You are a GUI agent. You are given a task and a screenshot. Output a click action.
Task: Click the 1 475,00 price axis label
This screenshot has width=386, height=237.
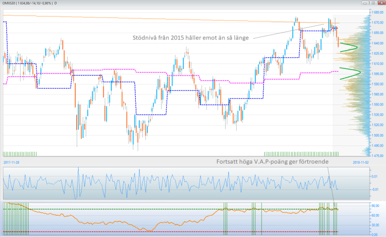tap(376, 155)
